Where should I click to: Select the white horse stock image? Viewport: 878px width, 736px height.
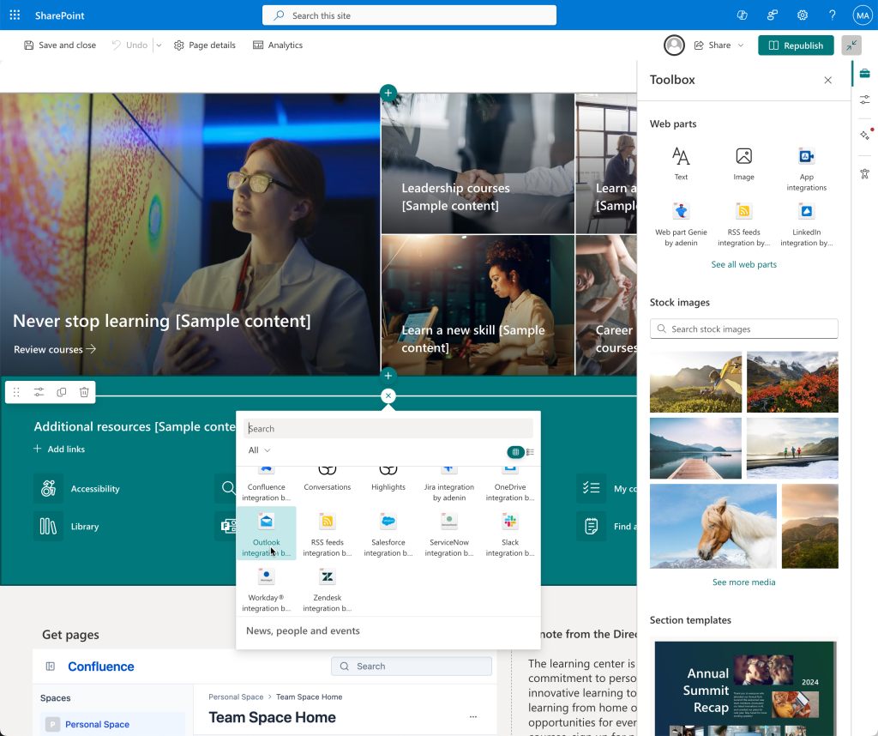coord(713,526)
